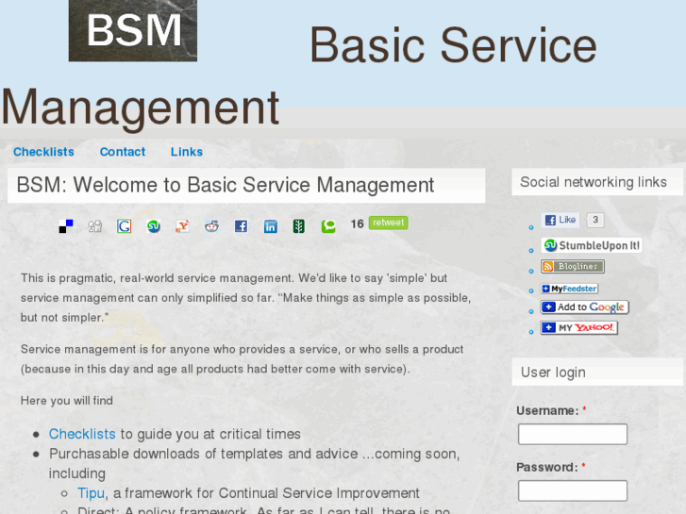Image resolution: width=686 pixels, height=514 pixels.
Task: Click the Delicious bookmark icon
Action: point(66,226)
